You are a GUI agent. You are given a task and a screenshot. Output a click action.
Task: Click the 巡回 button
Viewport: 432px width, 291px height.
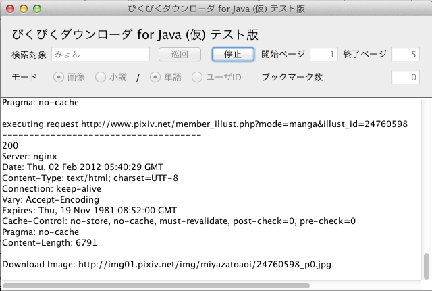[x=180, y=54]
